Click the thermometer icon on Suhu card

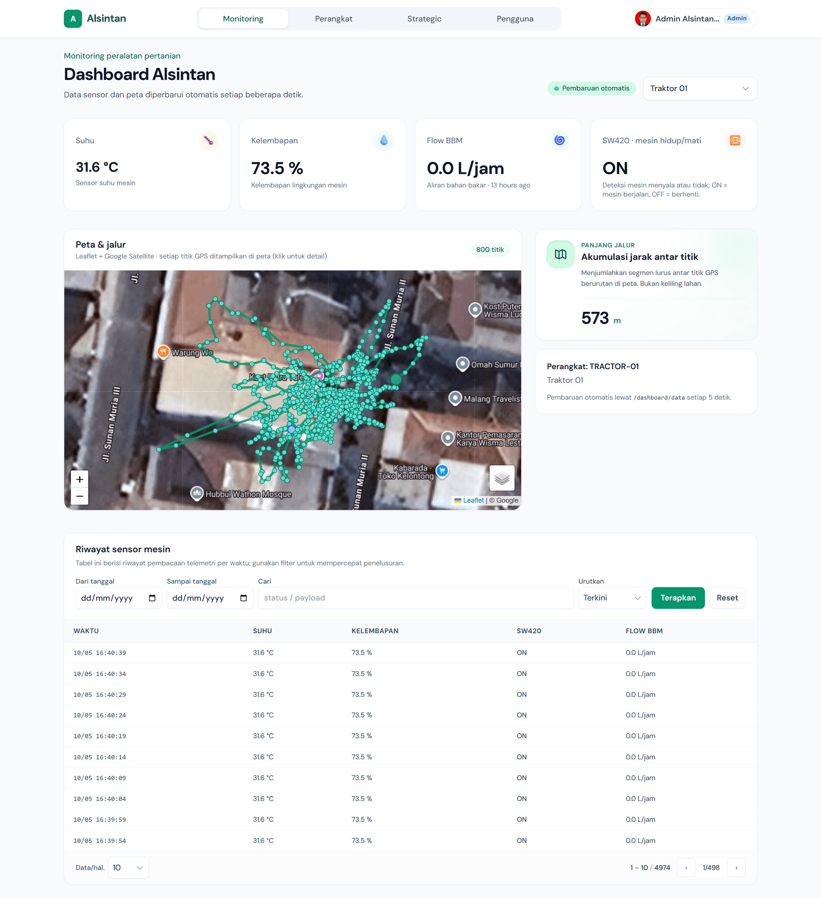pos(208,141)
